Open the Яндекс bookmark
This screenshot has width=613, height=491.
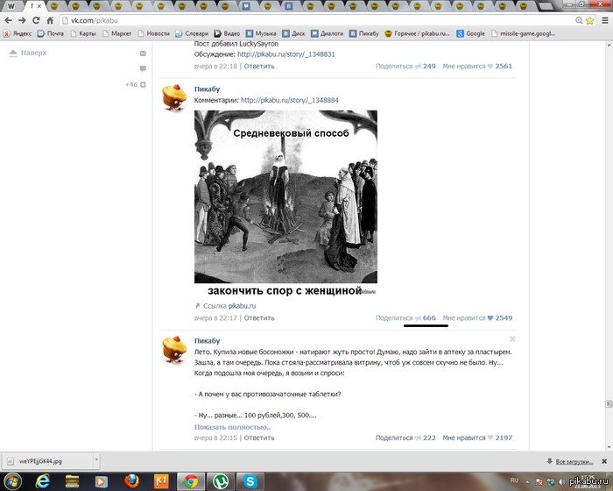tap(18, 33)
